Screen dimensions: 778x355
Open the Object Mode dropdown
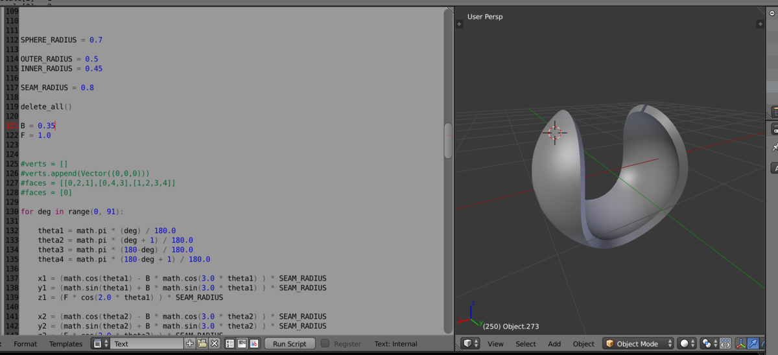coord(638,344)
